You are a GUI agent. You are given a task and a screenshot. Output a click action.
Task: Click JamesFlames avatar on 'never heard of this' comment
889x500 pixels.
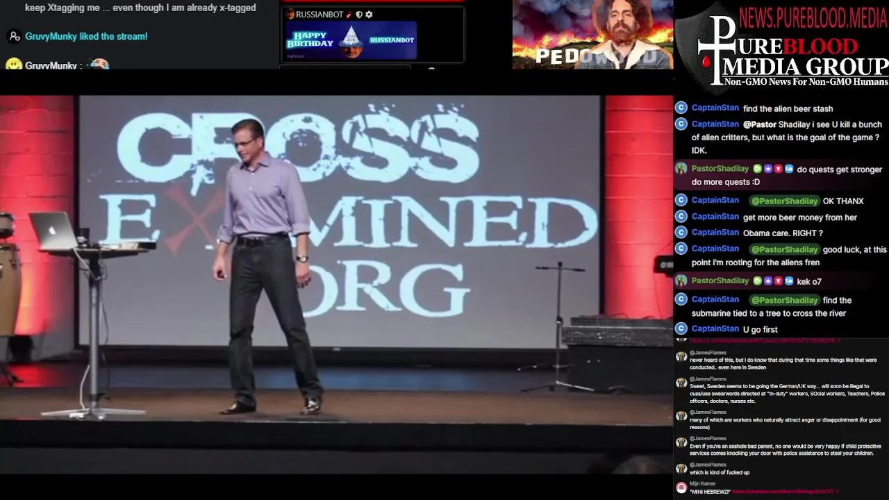(681, 356)
